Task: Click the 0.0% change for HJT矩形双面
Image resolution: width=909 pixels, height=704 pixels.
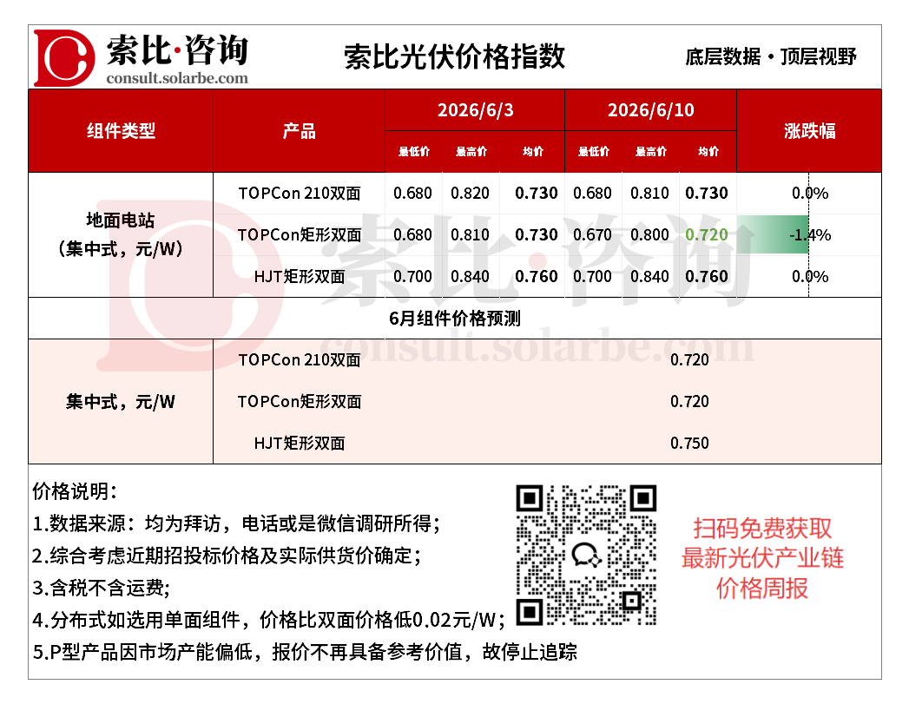Action: (810, 276)
